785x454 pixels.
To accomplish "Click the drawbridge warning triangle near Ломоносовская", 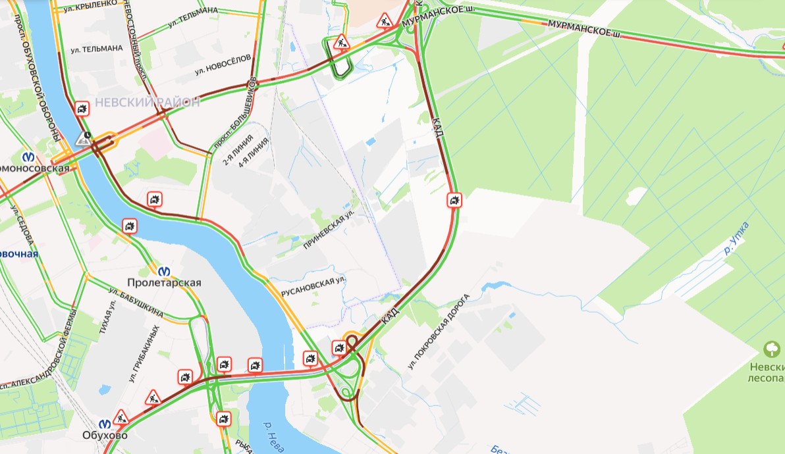I will 83,139.
